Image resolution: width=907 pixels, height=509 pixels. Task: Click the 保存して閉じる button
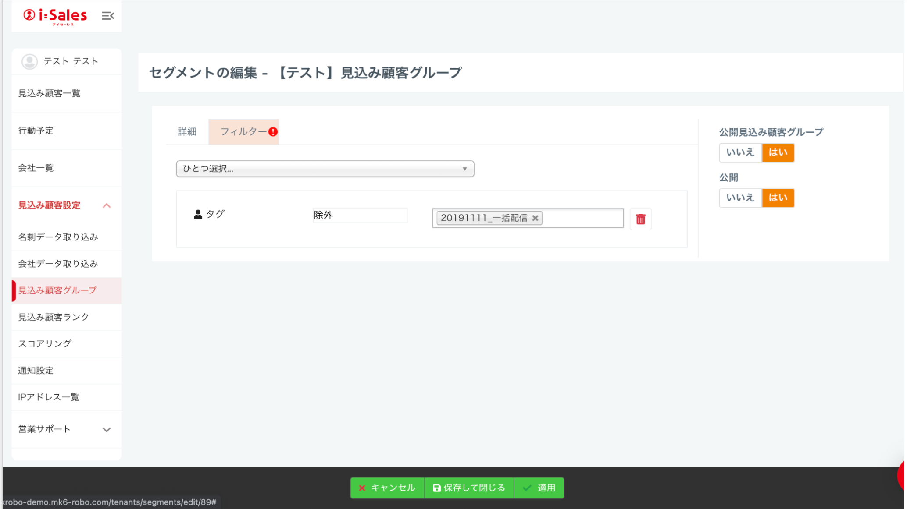coord(469,488)
